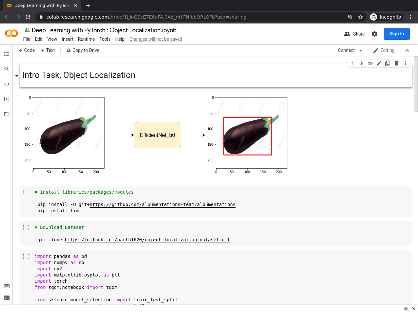Copy link to the selected cell

point(370,63)
